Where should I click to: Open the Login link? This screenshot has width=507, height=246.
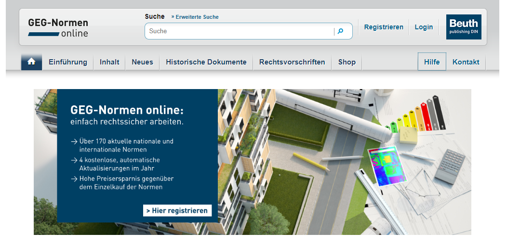click(424, 27)
